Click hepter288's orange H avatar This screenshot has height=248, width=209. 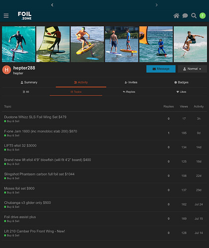pyautogui.click(x=6, y=70)
